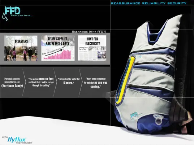
Task: Click the 'stayed in the water for 6 hours' quote
Action: pyautogui.click(x=69, y=81)
